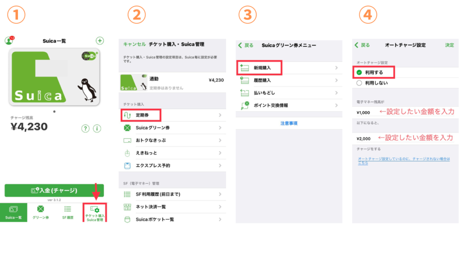460x259 pixels.
Task: Tap the おトクなきっぷ ticket icon
Action: (x=127, y=140)
